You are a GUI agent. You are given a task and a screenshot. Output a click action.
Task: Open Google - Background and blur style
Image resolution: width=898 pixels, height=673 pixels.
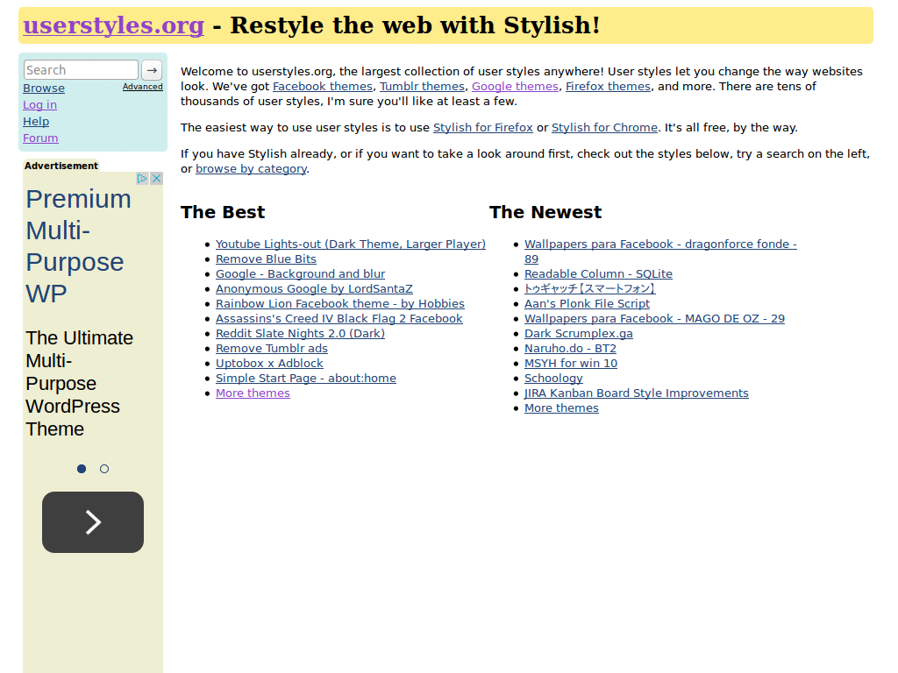pyautogui.click(x=300, y=274)
